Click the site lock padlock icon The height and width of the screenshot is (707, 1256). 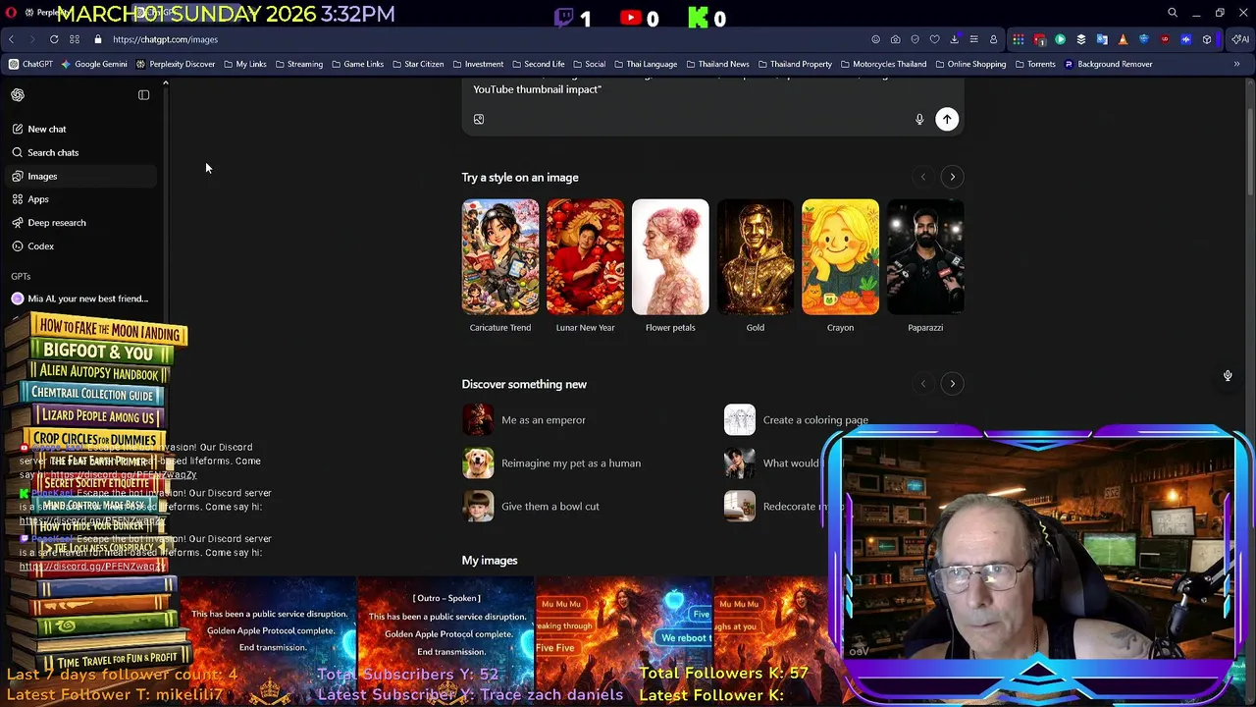pyautogui.click(x=98, y=39)
